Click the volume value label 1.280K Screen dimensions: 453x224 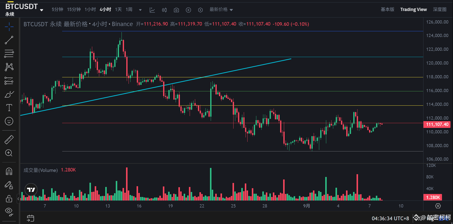pos(433,197)
